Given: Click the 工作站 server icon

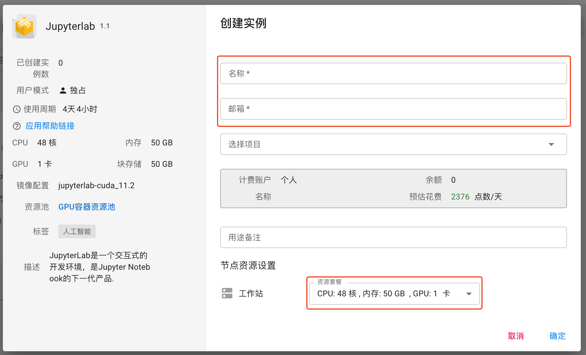Looking at the screenshot, I should pos(227,293).
